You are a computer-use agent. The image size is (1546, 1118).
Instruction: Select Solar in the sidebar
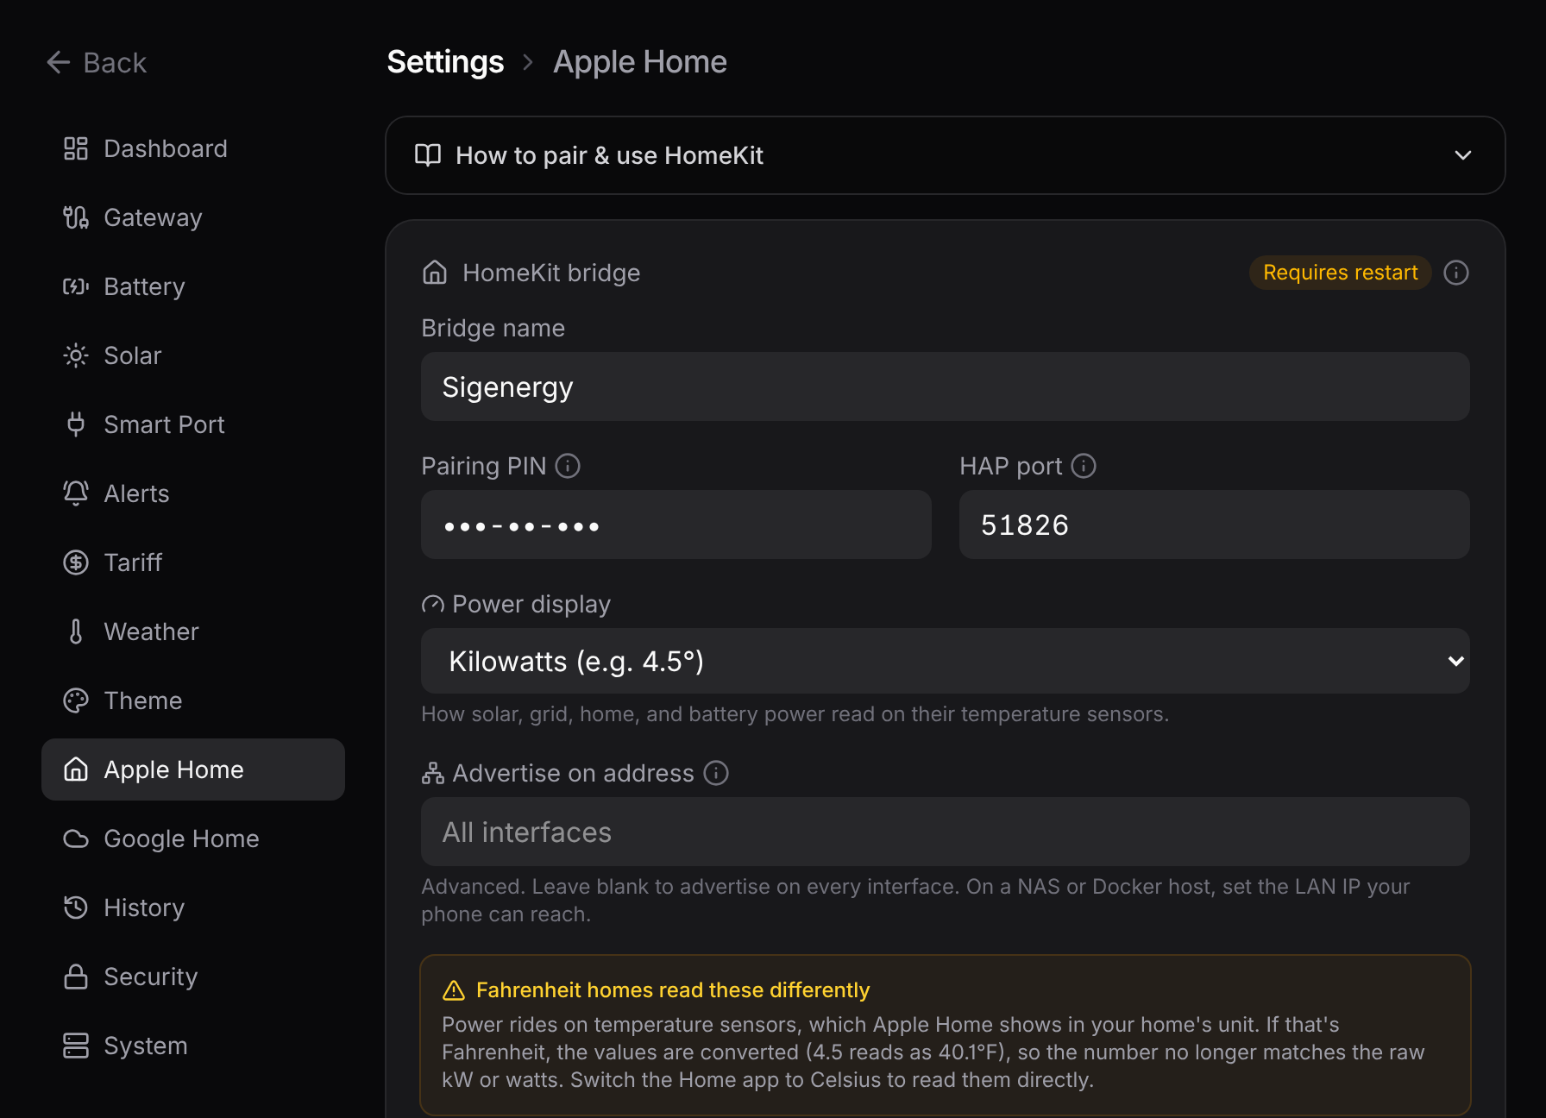(193, 355)
